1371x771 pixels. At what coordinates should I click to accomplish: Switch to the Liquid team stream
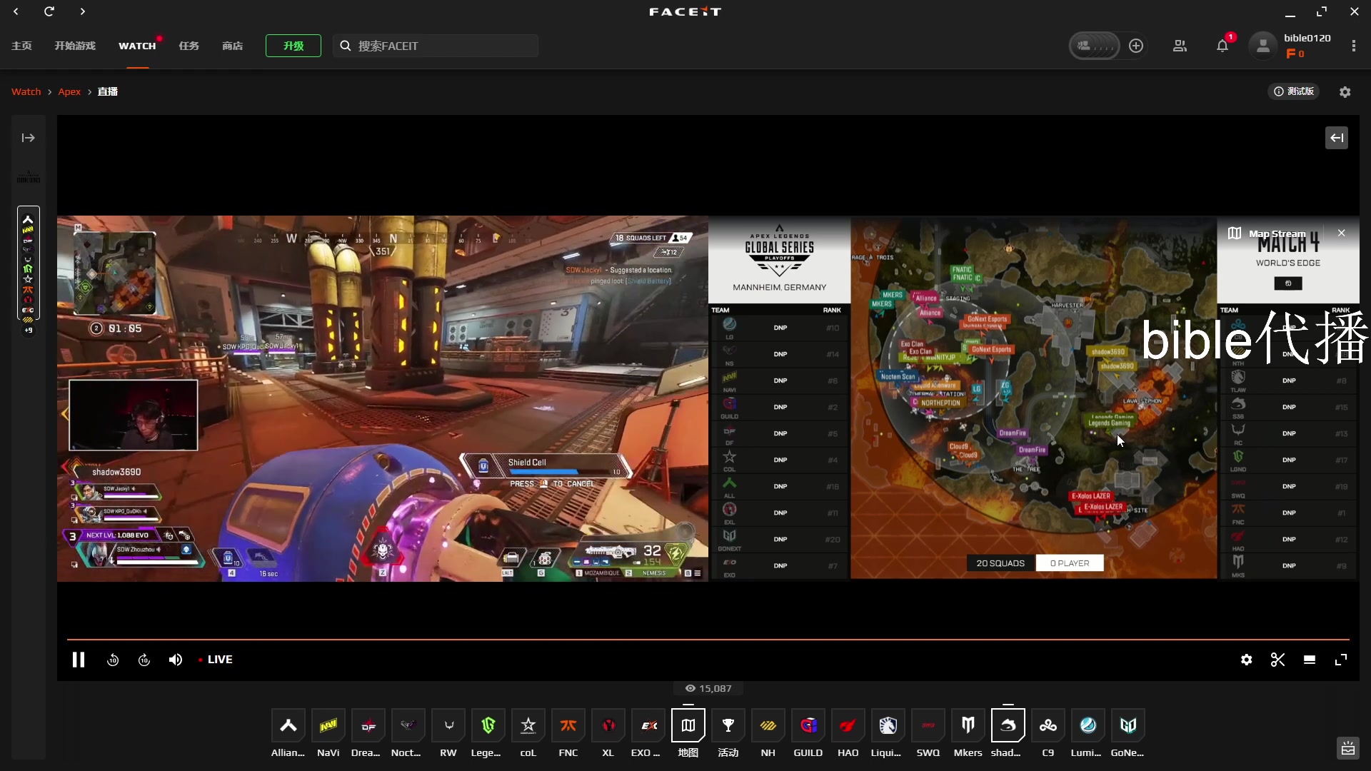[x=888, y=725]
